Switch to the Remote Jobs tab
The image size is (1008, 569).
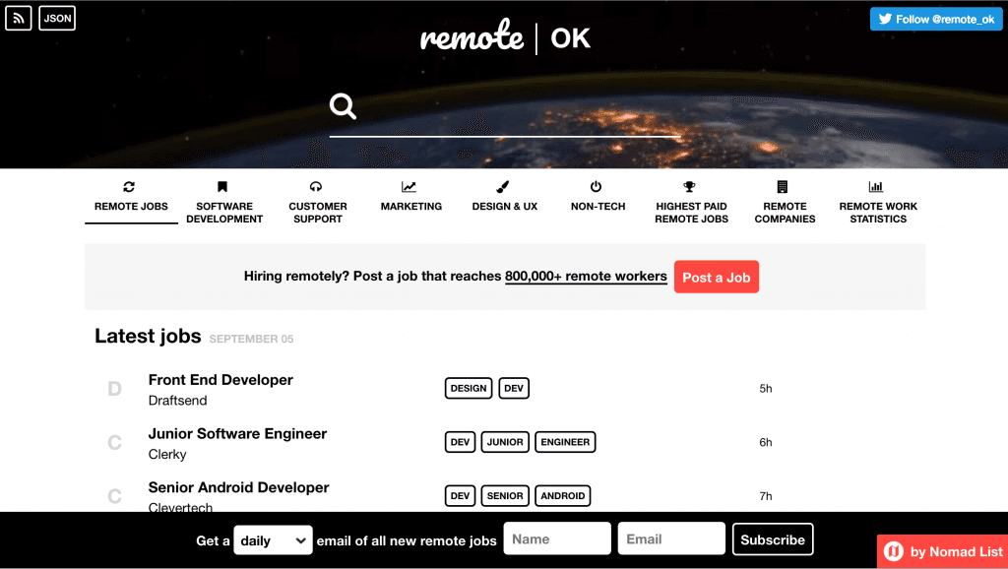131,201
